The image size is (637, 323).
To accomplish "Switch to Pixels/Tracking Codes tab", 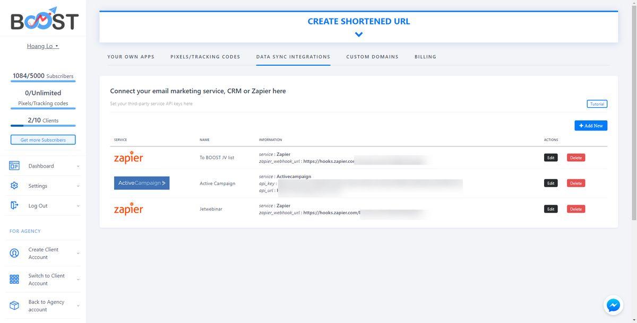I will [205, 57].
